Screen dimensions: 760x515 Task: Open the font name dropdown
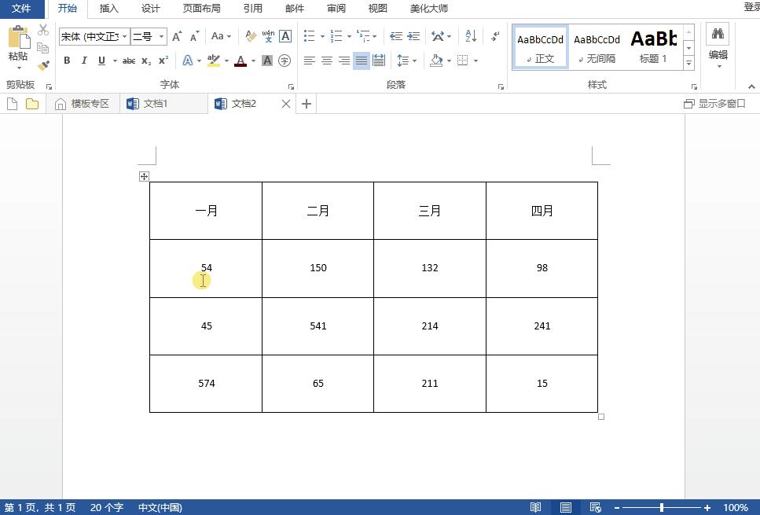pyautogui.click(x=125, y=36)
